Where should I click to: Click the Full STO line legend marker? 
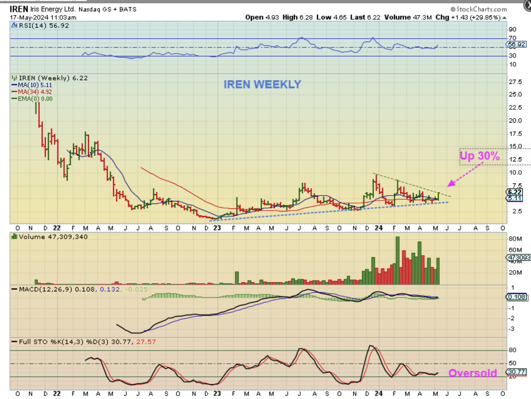click(x=14, y=342)
